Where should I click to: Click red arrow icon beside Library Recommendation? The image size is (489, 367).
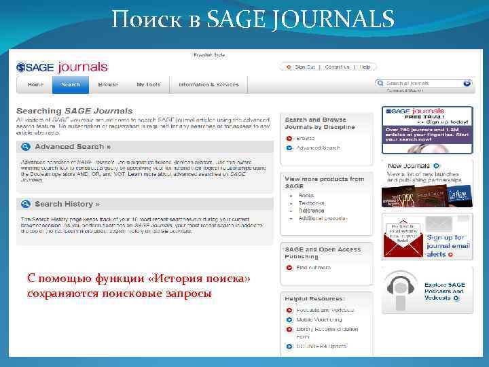(289, 329)
